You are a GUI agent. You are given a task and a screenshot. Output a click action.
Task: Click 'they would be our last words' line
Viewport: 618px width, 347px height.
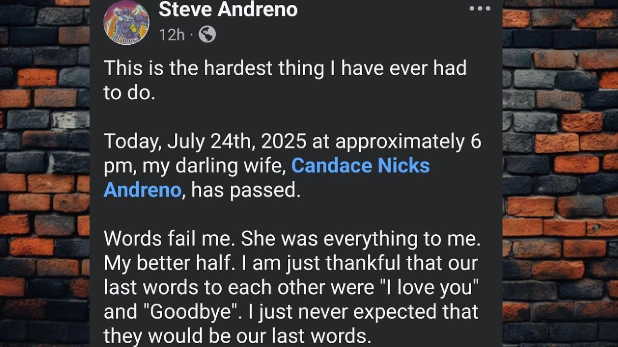(236, 336)
